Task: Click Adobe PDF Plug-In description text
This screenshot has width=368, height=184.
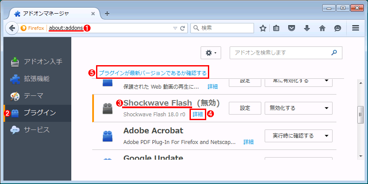Action: coord(180,142)
